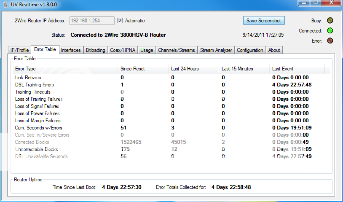Select the DSL Training Errors row
343x202 pixels.
(171, 85)
